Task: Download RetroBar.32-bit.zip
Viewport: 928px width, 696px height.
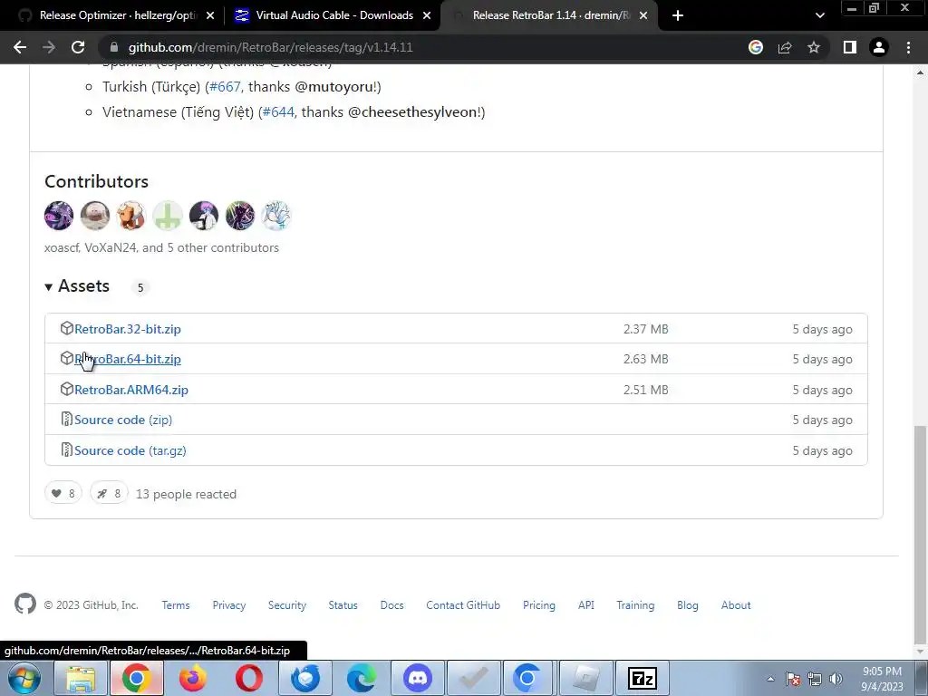Action: point(127,329)
